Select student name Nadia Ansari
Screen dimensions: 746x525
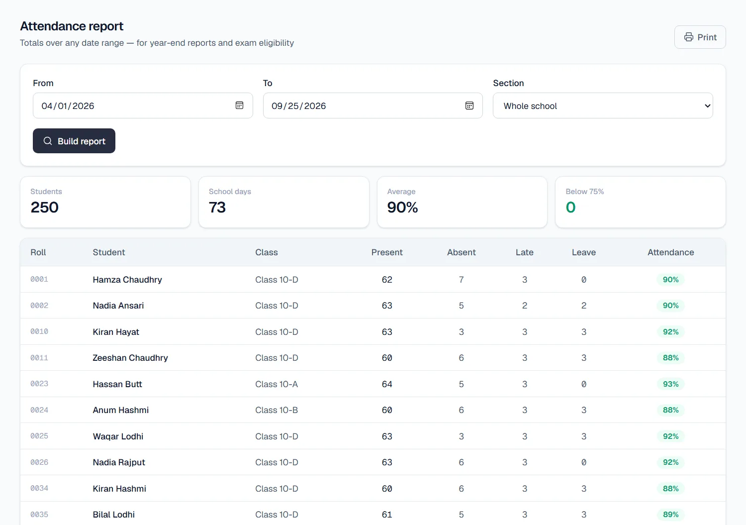pyautogui.click(x=118, y=306)
